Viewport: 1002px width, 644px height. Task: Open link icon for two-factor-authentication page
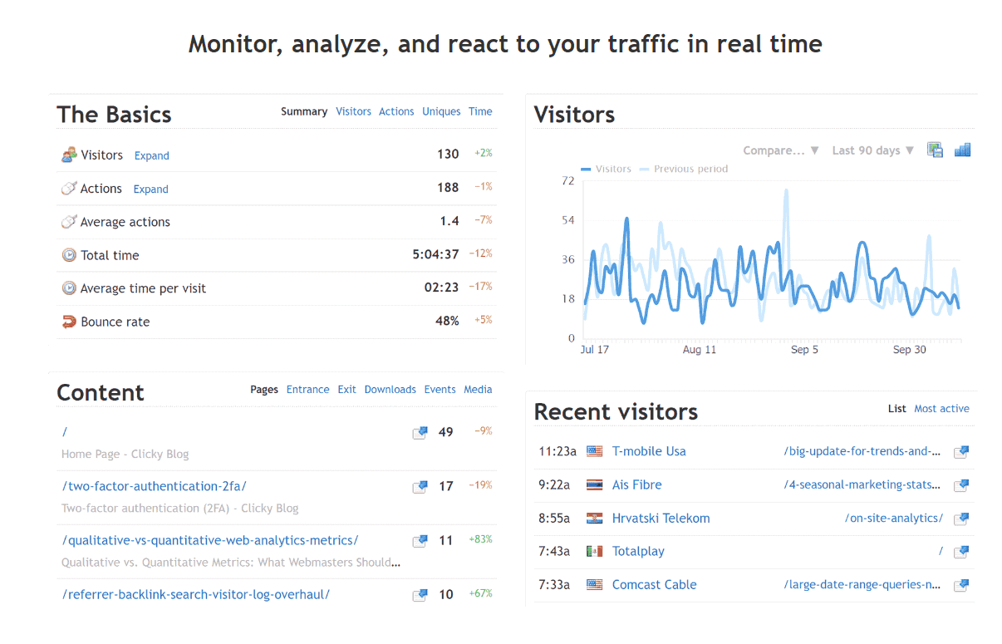(x=420, y=486)
